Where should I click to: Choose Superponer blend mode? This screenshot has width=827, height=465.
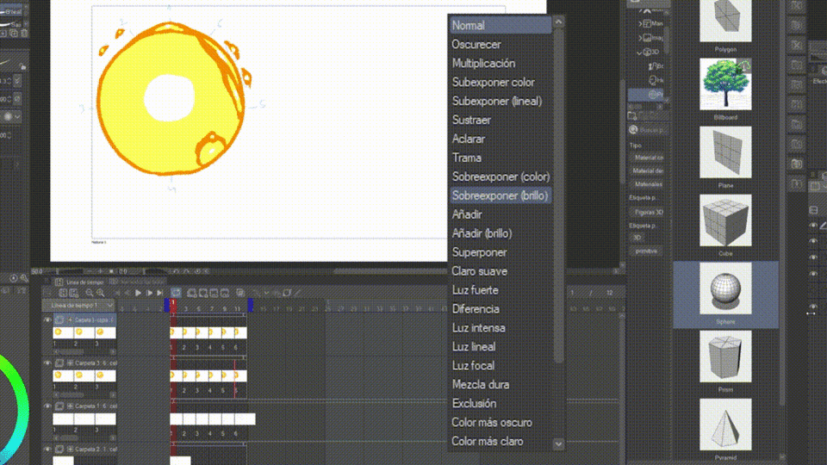(500, 252)
